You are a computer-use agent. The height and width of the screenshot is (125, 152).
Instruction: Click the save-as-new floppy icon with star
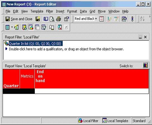pos(38,19)
